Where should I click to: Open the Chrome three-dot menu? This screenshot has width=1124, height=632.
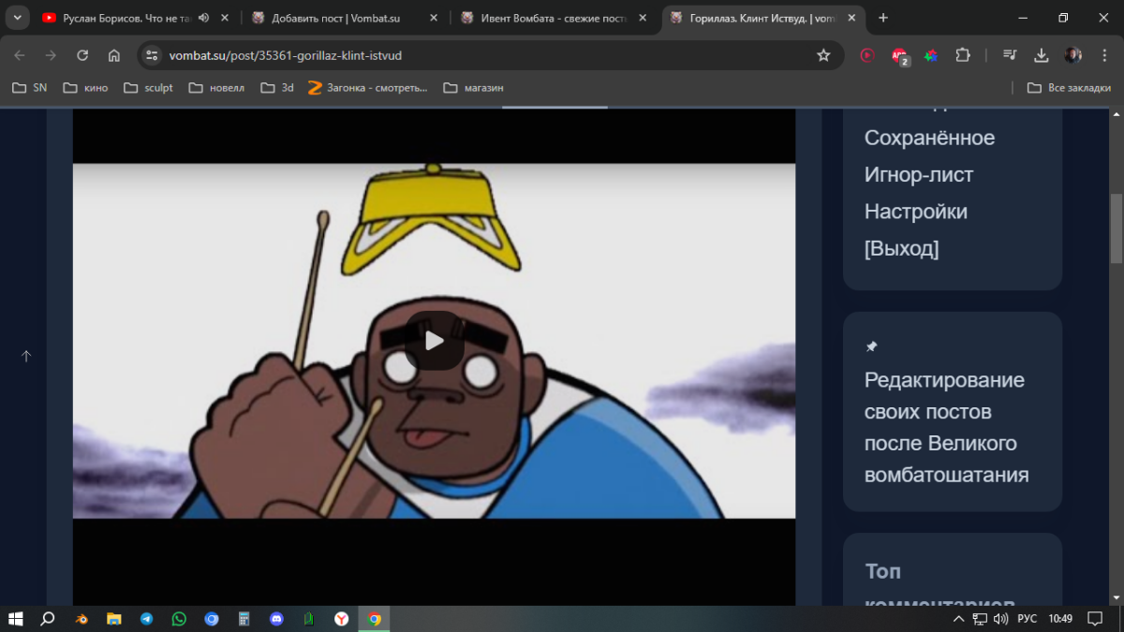[x=1103, y=55]
